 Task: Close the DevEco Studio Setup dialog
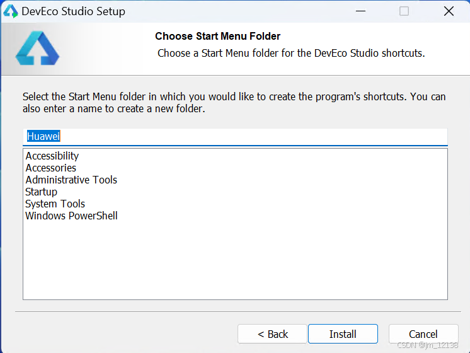tap(449, 11)
